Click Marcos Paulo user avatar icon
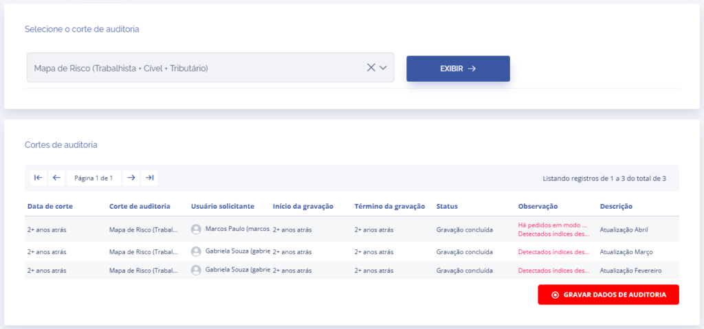Image resolution: width=704 pixels, height=329 pixels. point(196,229)
